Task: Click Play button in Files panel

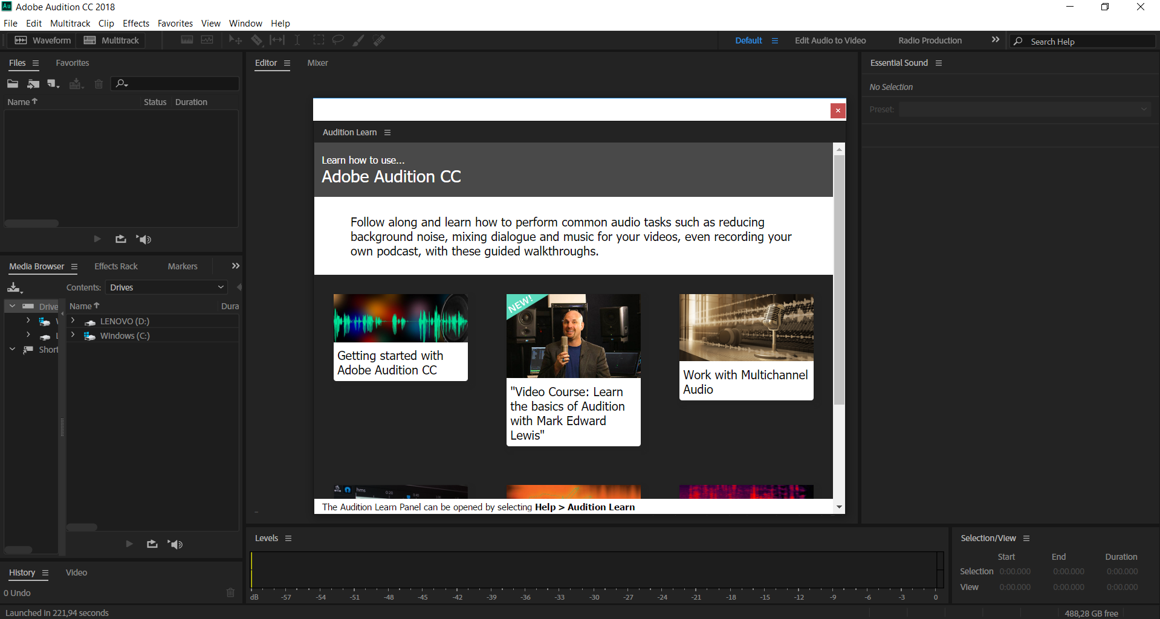Action: point(97,239)
